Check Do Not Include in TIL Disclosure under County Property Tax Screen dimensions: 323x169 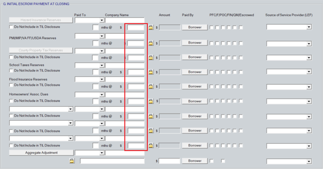pos(11,57)
